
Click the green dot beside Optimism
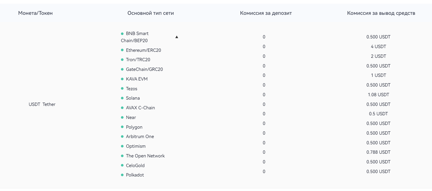click(122, 146)
